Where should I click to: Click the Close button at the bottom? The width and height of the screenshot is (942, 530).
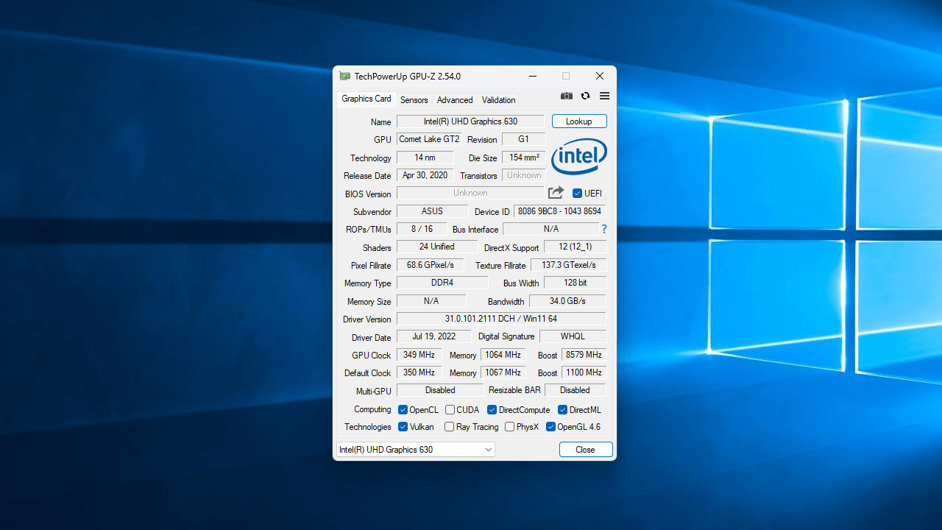point(586,450)
